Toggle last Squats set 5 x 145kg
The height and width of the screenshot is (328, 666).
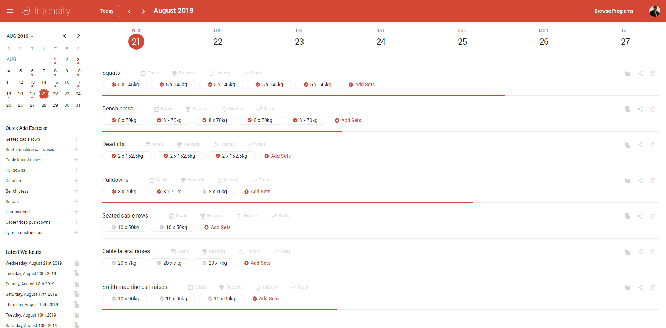[317, 85]
